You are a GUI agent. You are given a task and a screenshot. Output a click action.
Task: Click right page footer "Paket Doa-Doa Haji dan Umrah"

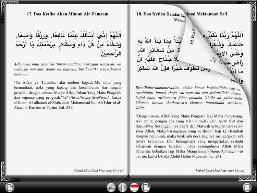(220, 170)
